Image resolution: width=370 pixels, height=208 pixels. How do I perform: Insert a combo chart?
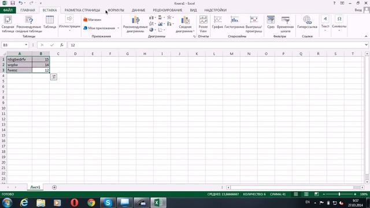(x=170, y=24)
